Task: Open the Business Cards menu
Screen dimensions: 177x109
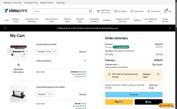Action: click(x=15, y=20)
